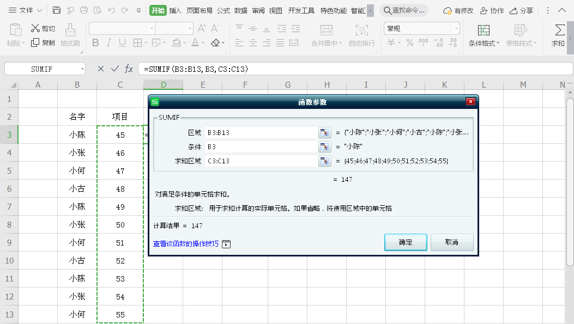Click the thousands separator (000) icon

[424, 43]
